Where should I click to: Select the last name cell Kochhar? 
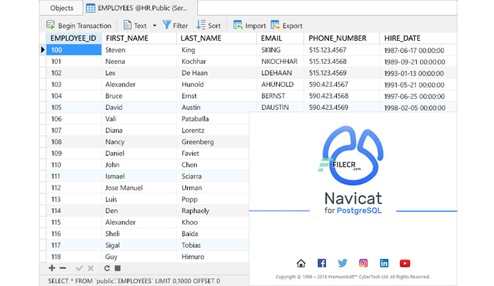coord(216,61)
